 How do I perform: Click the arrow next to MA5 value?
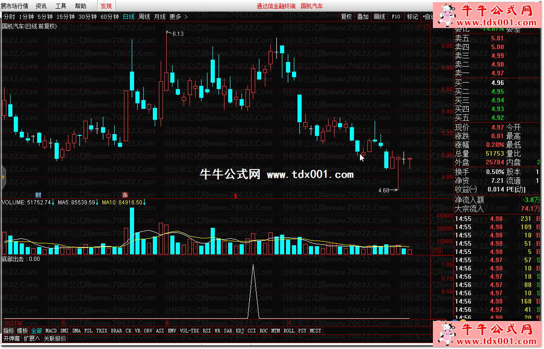coord(98,202)
